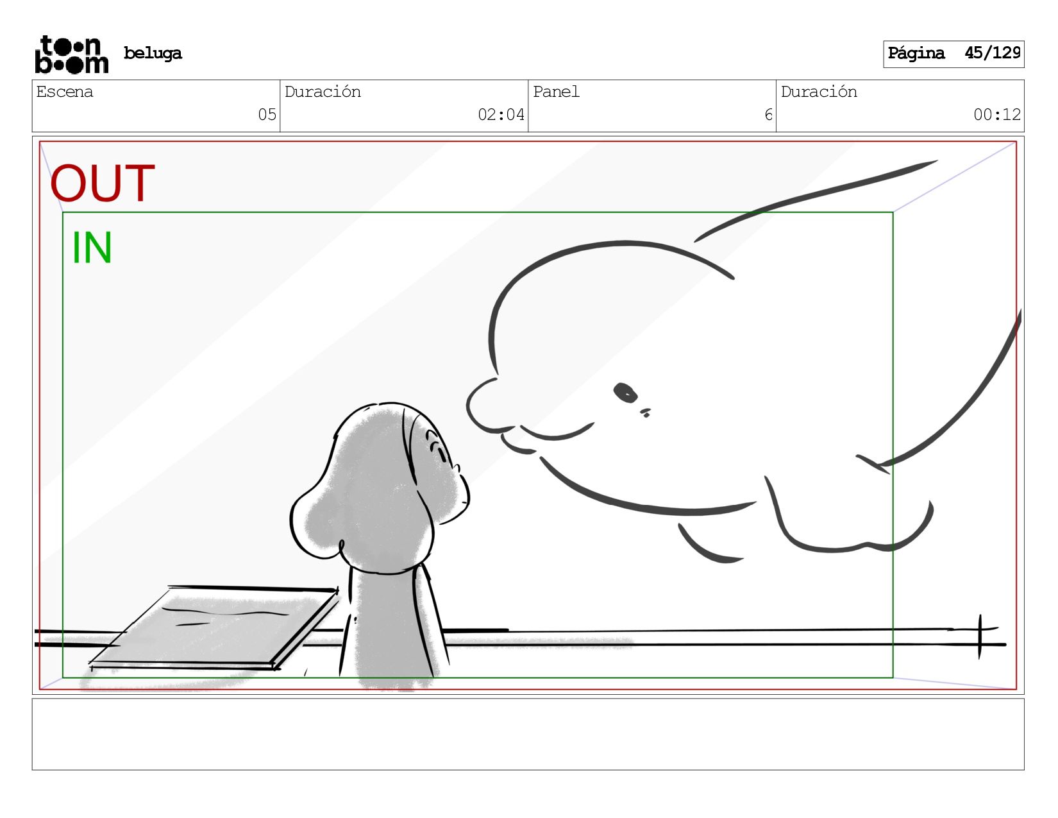Click the empty notes field below panel
This screenshot has width=1058, height=818.
(528, 734)
